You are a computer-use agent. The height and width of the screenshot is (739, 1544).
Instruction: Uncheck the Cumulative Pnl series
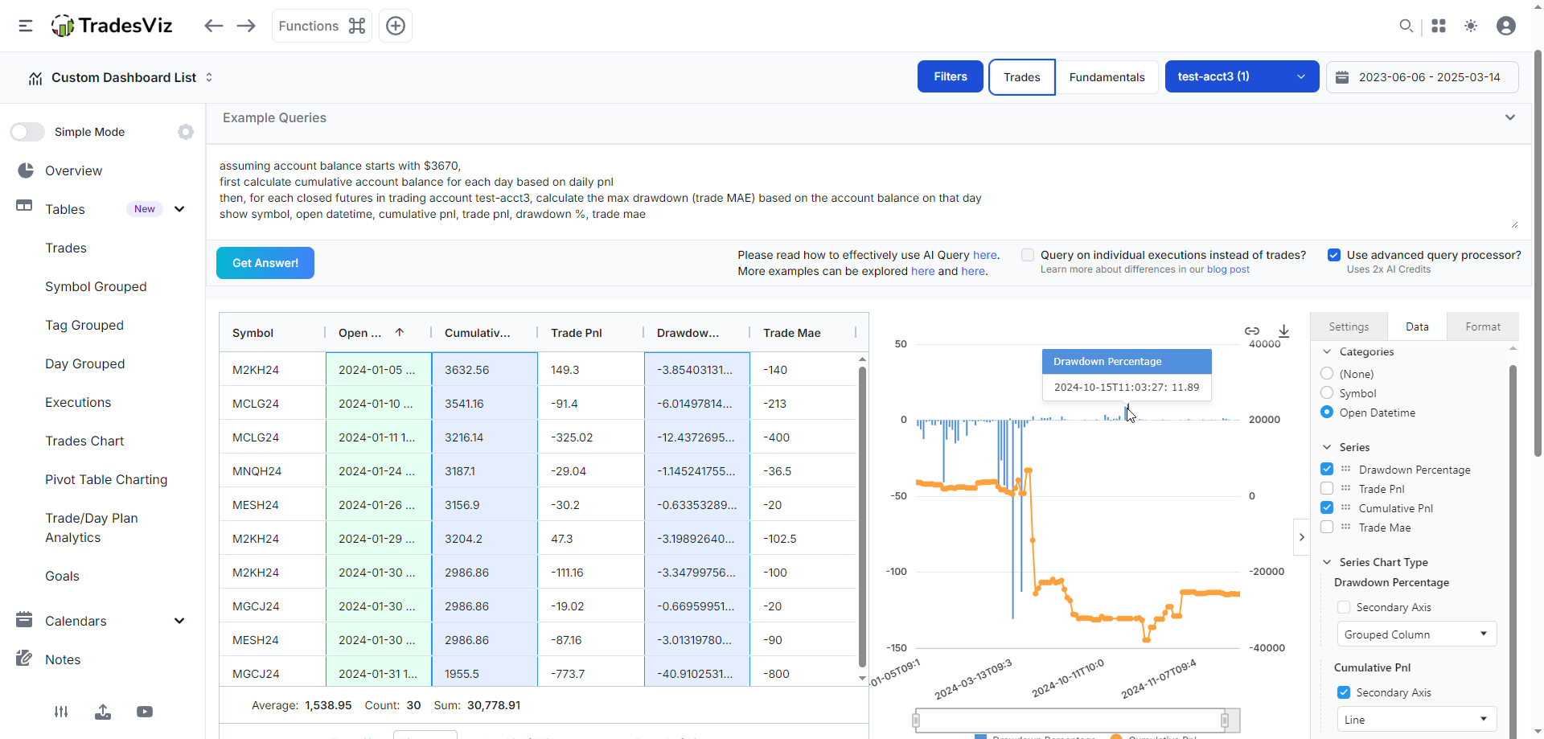(x=1327, y=508)
